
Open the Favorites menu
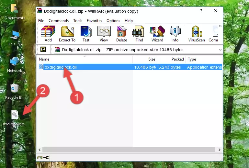pyautogui.click(x=94, y=21)
